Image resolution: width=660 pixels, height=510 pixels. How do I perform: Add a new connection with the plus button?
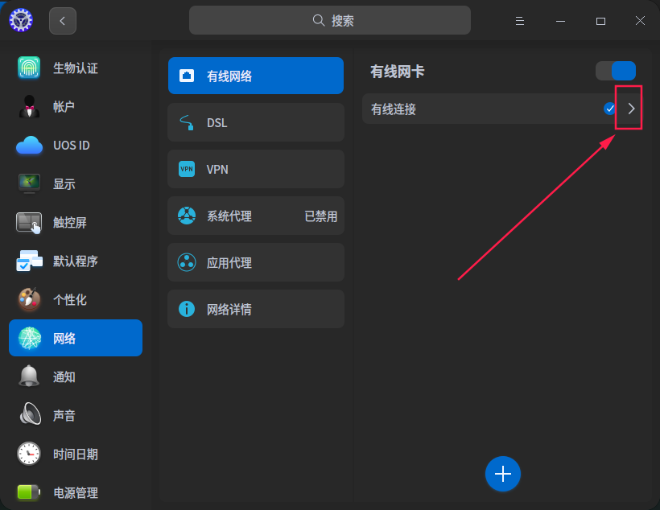click(x=503, y=474)
